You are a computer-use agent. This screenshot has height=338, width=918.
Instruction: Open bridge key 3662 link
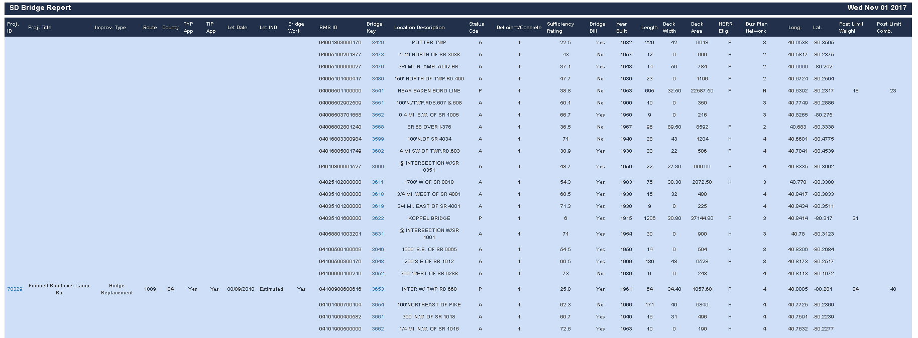[x=378, y=329]
